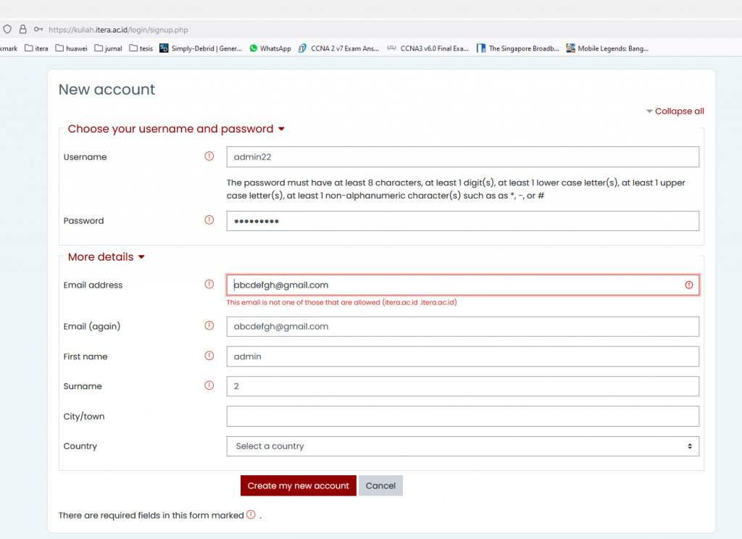Open the Mobile Legends bookmark
This screenshot has width=742, height=539.
(x=607, y=49)
